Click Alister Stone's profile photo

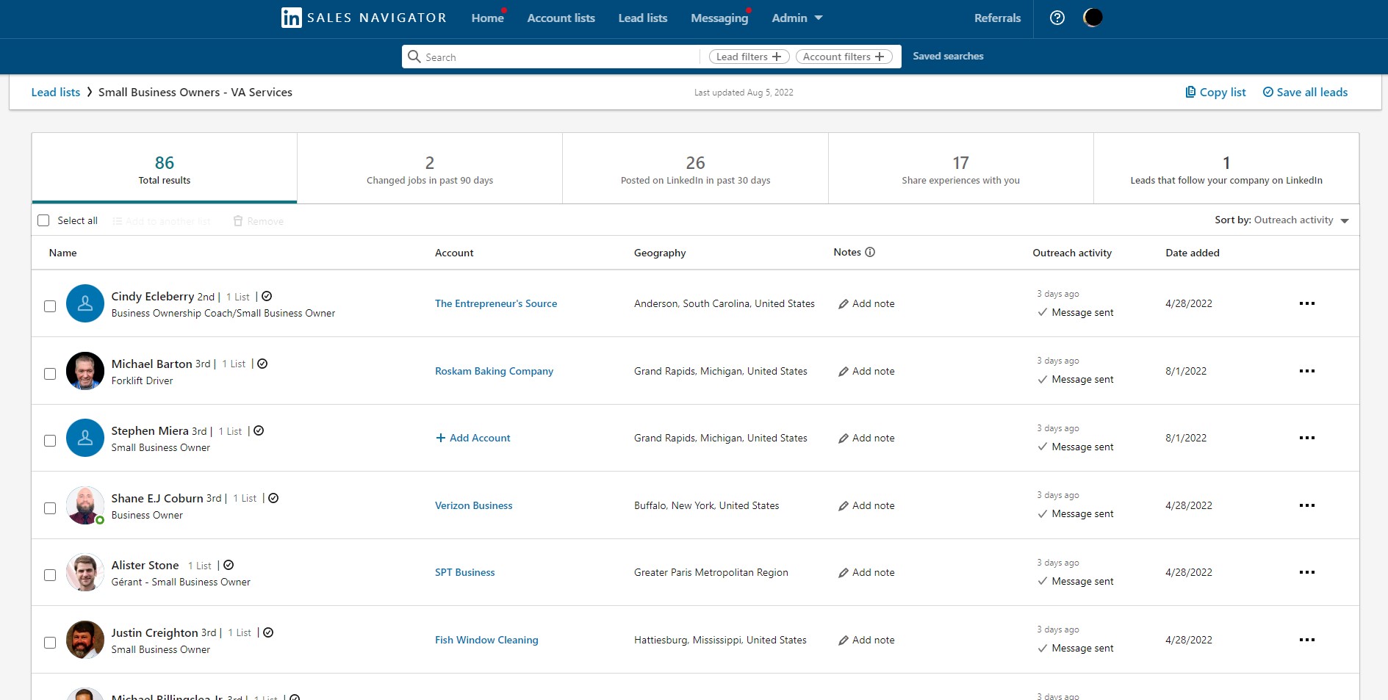[85, 572]
